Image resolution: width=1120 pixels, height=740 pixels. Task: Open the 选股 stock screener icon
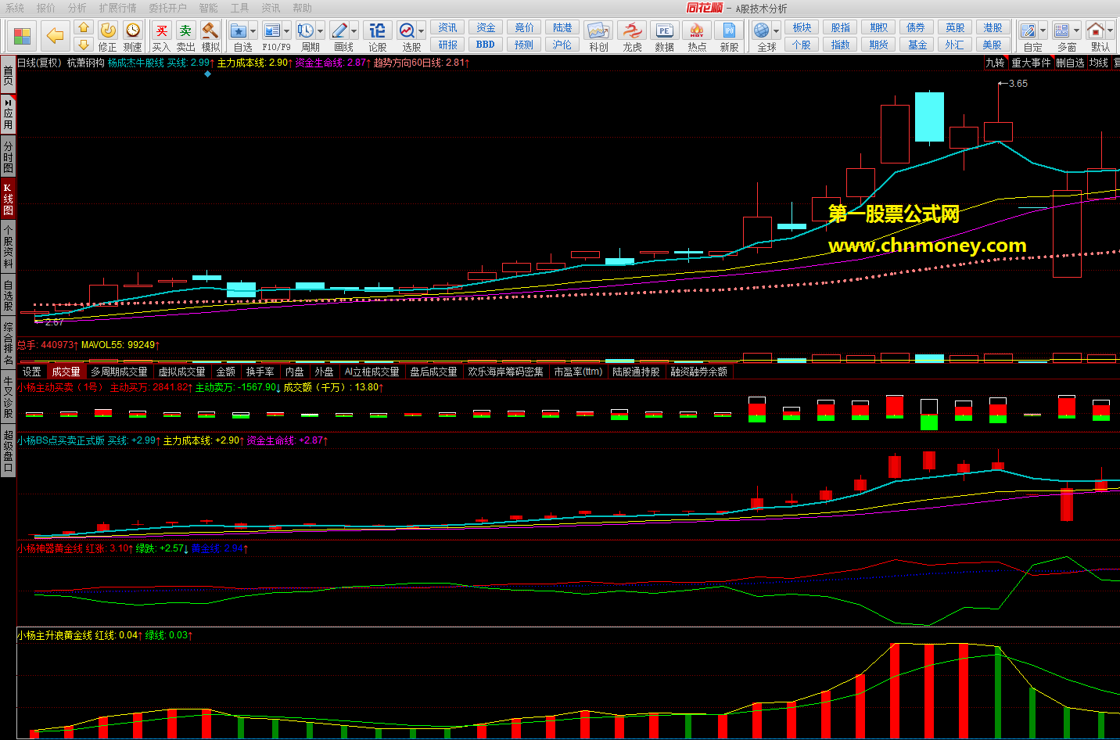(407, 31)
